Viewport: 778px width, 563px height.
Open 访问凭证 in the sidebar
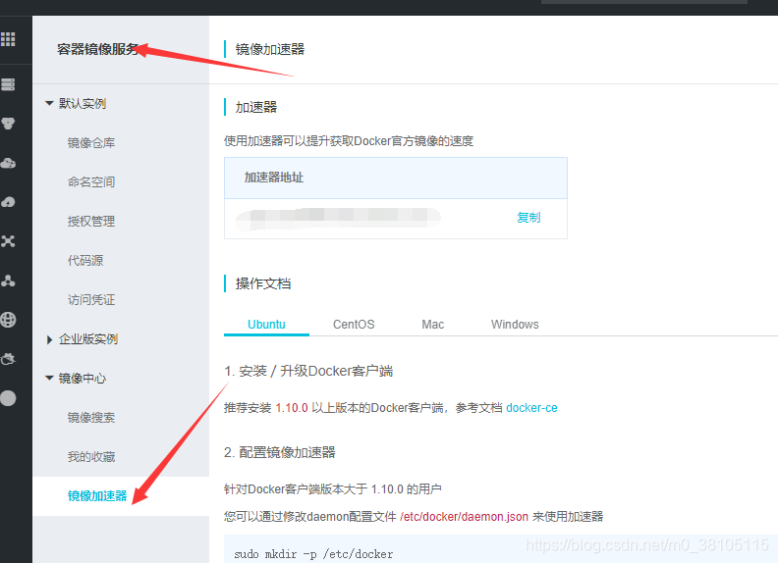(x=91, y=300)
